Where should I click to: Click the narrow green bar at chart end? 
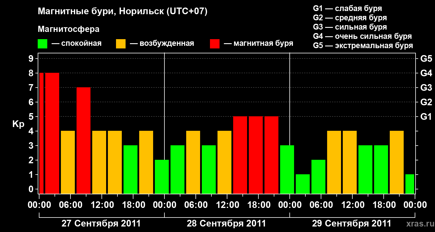(x=410, y=184)
